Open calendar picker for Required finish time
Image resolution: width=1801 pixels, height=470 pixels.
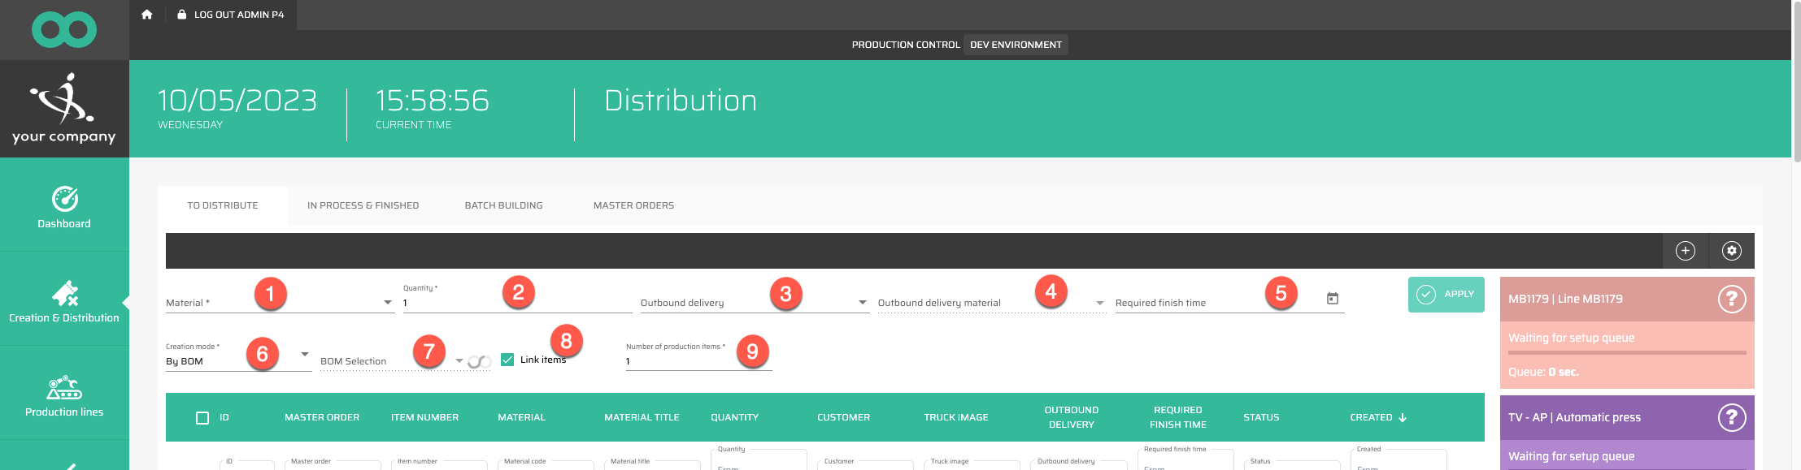tap(1333, 299)
